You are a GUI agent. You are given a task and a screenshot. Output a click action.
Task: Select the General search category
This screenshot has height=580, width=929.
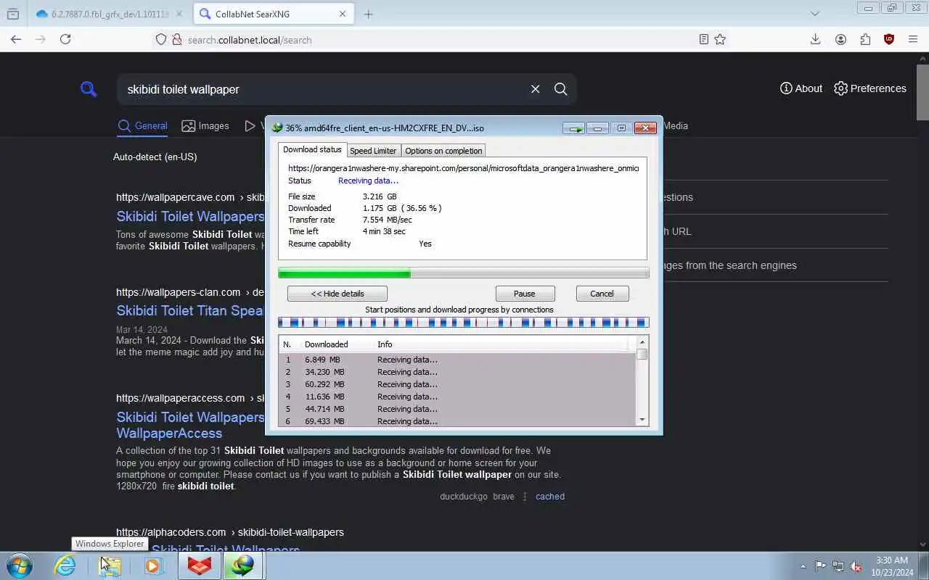(x=143, y=126)
